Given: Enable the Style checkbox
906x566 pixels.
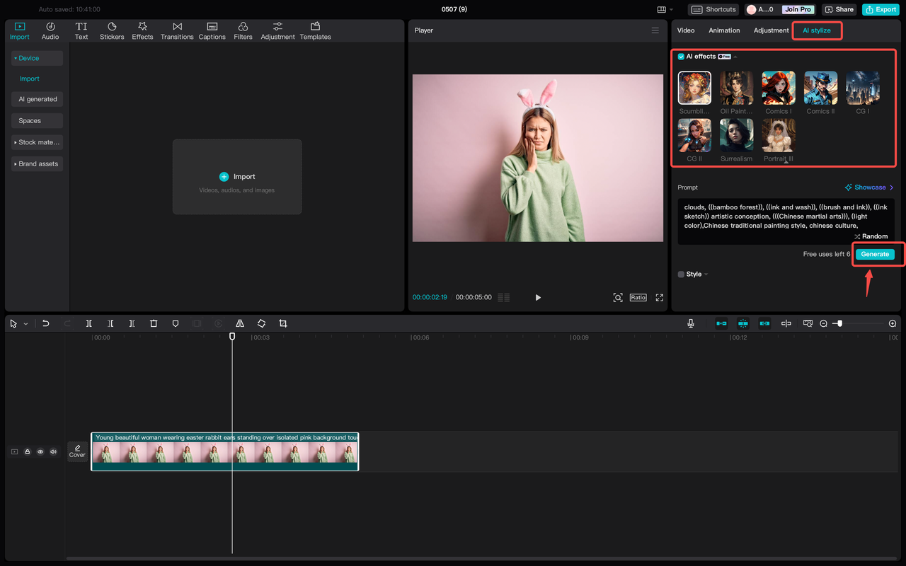Looking at the screenshot, I should point(681,275).
